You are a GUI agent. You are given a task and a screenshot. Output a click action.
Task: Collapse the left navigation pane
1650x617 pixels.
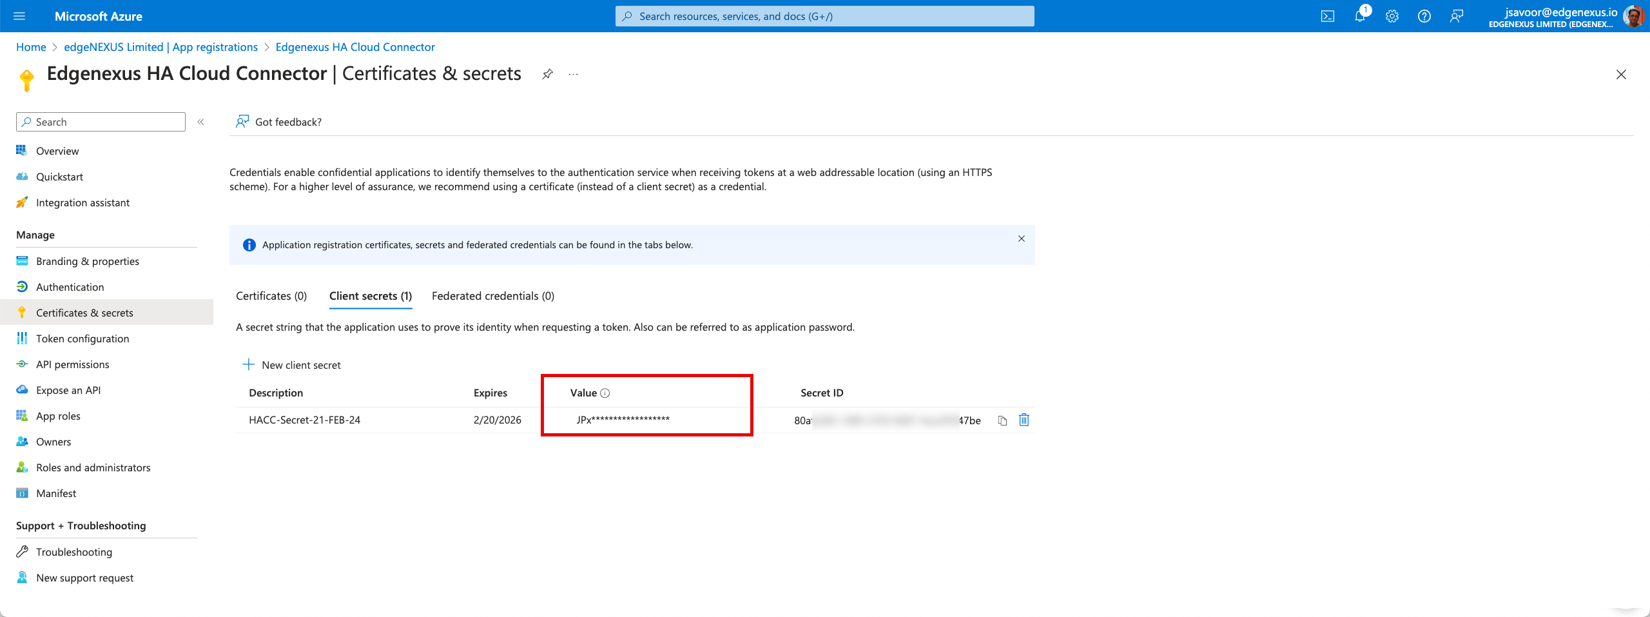(x=200, y=122)
